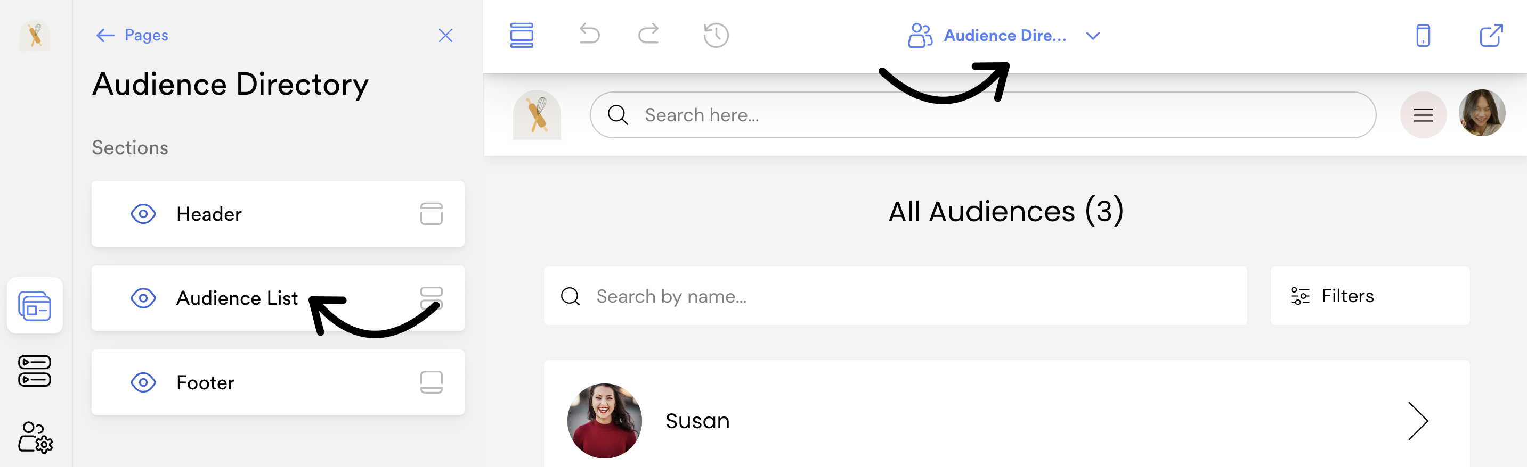The width and height of the screenshot is (1527, 467).
Task: Close the Audience Directory panel
Action: coord(445,36)
